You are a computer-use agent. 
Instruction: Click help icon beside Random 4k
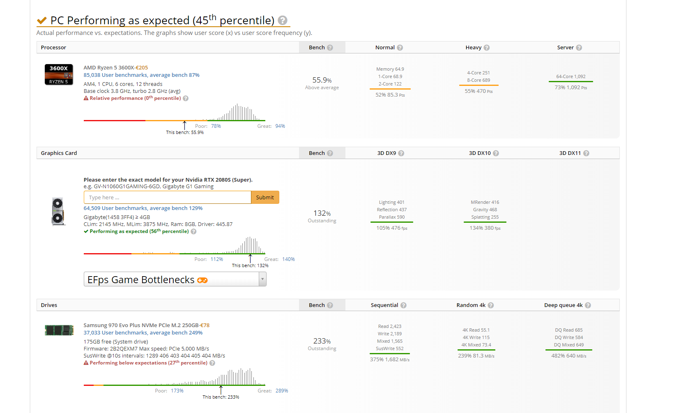click(x=491, y=305)
